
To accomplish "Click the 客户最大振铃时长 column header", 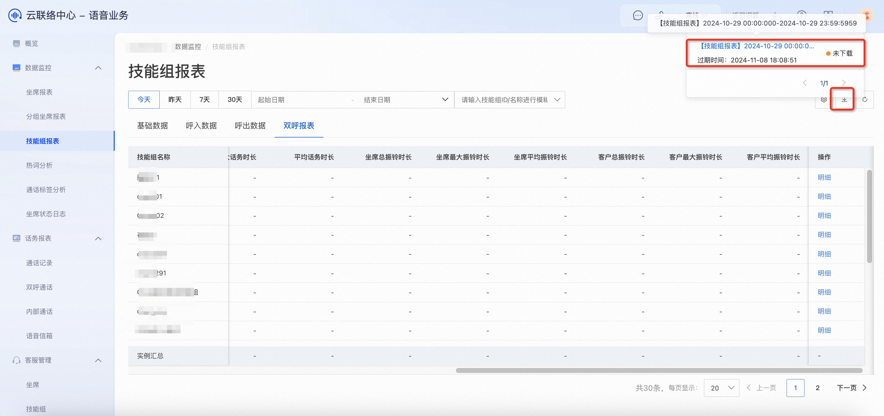I will (x=696, y=157).
